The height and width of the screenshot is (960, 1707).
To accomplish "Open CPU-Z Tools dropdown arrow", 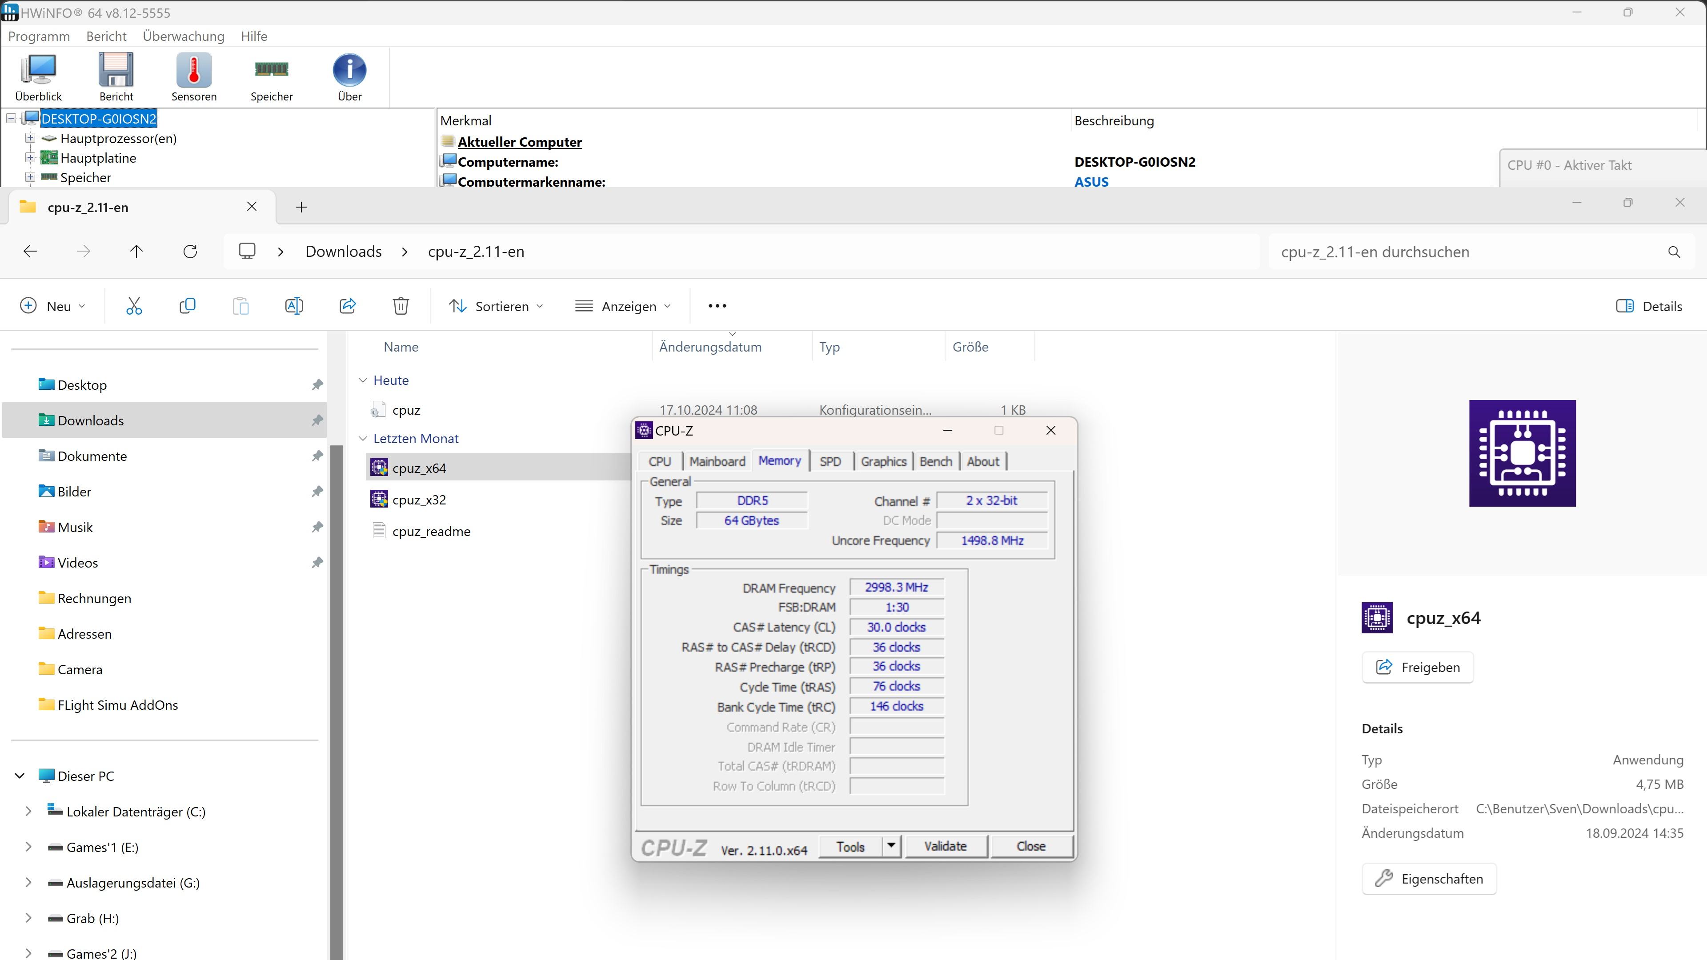I will click(891, 846).
